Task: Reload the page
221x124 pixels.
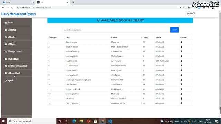Action: click(12, 8)
